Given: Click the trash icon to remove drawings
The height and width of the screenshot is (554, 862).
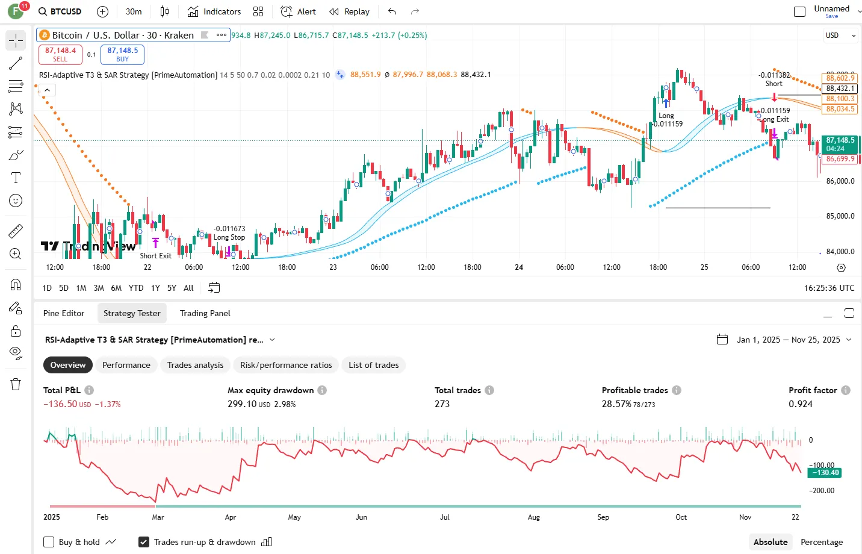Looking at the screenshot, I should 16,384.
